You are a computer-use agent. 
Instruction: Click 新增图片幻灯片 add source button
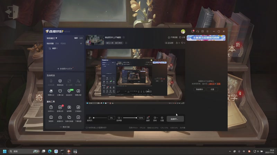65,69
